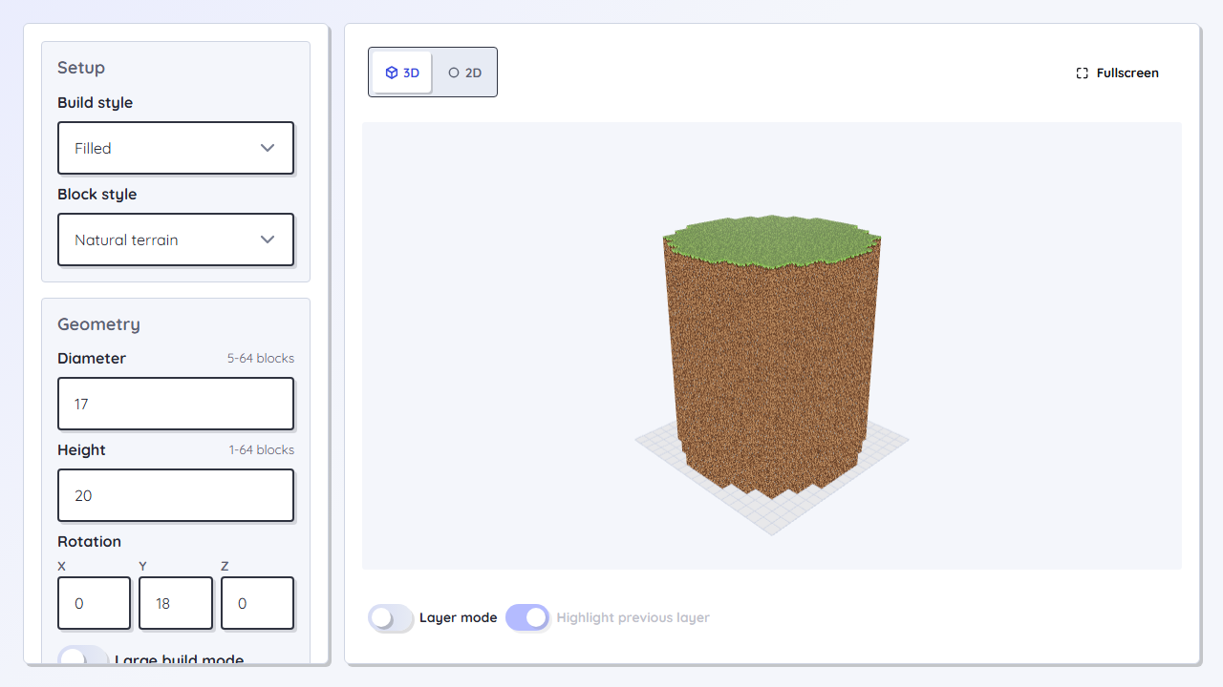Click the Fullscreen button

click(x=1117, y=73)
